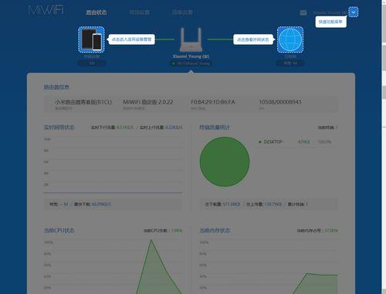This screenshot has width=386, height=294.
Task: Expand the quick function menu chevron
Action: pos(354,12)
